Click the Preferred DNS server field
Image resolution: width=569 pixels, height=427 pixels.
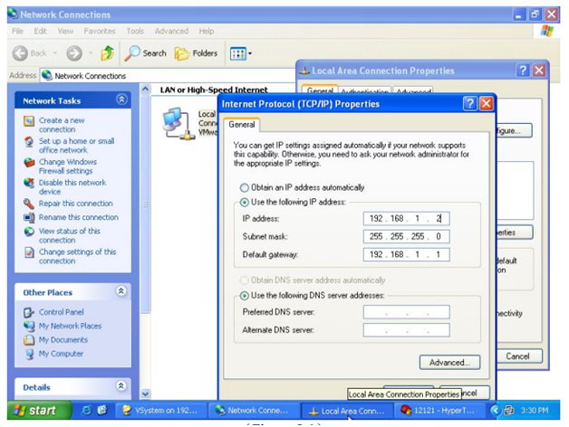point(407,312)
